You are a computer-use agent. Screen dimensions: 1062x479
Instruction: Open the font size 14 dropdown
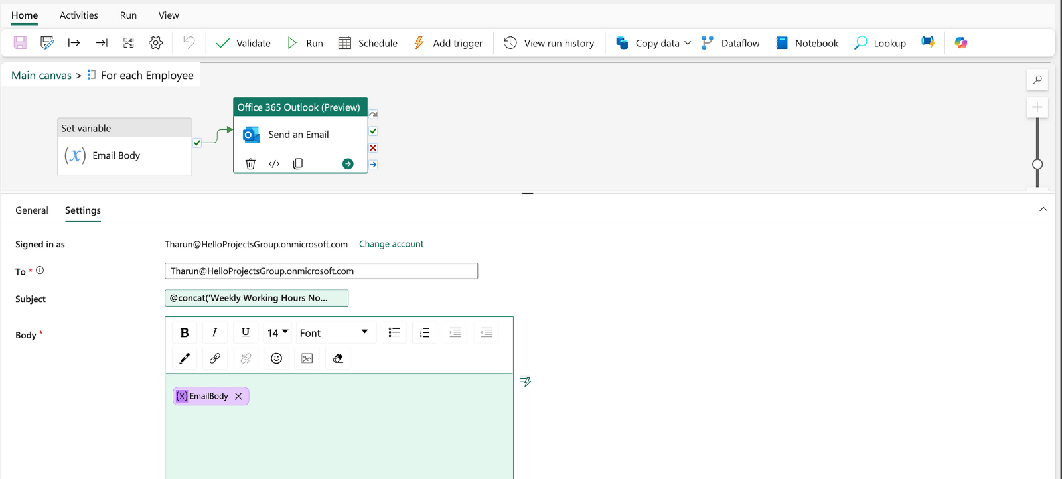click(x=277, y=332)
